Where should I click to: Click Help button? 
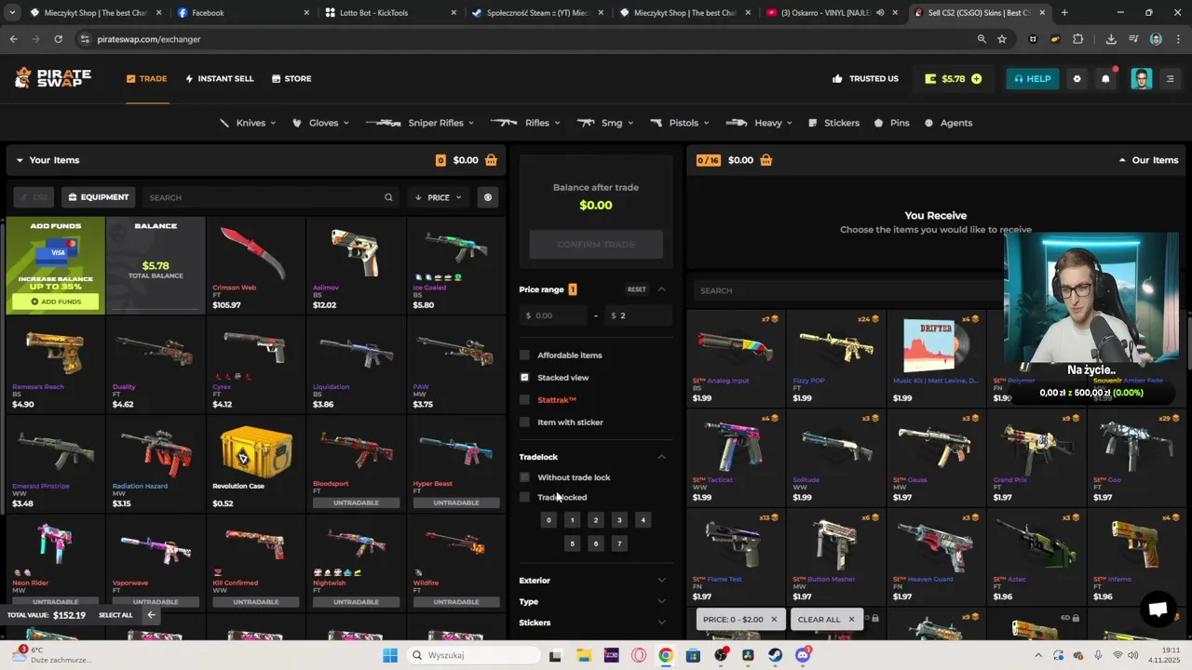[1032, 79]
